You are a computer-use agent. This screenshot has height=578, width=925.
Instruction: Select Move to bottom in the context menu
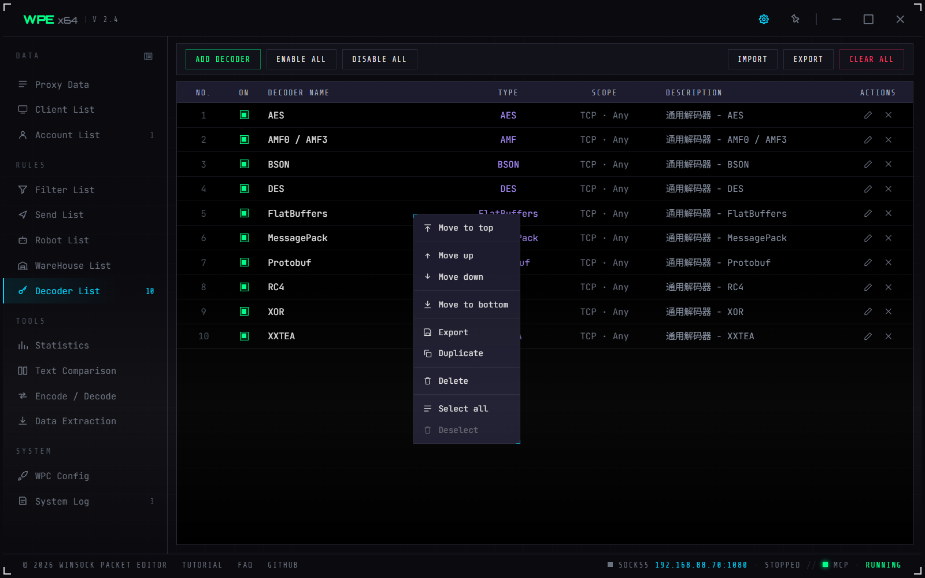point(467,305)
